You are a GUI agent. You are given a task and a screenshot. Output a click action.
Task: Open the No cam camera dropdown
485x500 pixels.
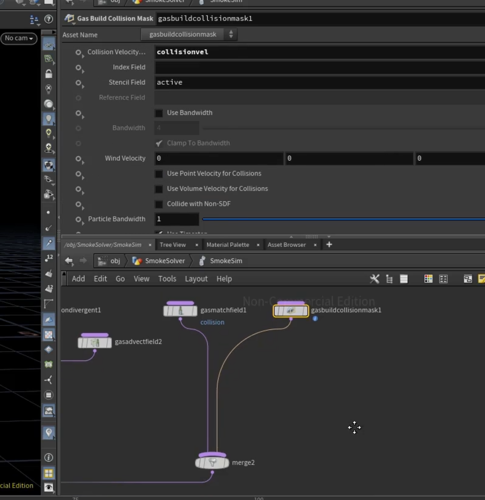point(19,38)
